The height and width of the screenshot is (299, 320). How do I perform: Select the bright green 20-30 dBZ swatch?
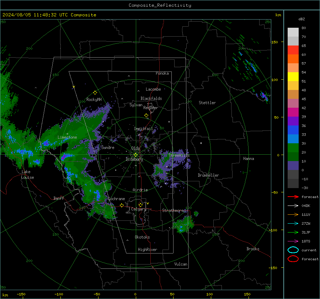293,148
